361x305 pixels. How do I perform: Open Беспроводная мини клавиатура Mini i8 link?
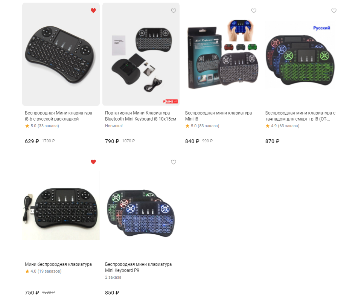pyautogui.click(x=218, y=116)
